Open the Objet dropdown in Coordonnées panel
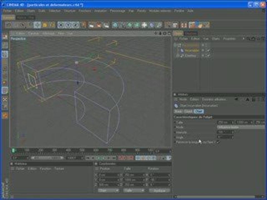 (108, 191)
